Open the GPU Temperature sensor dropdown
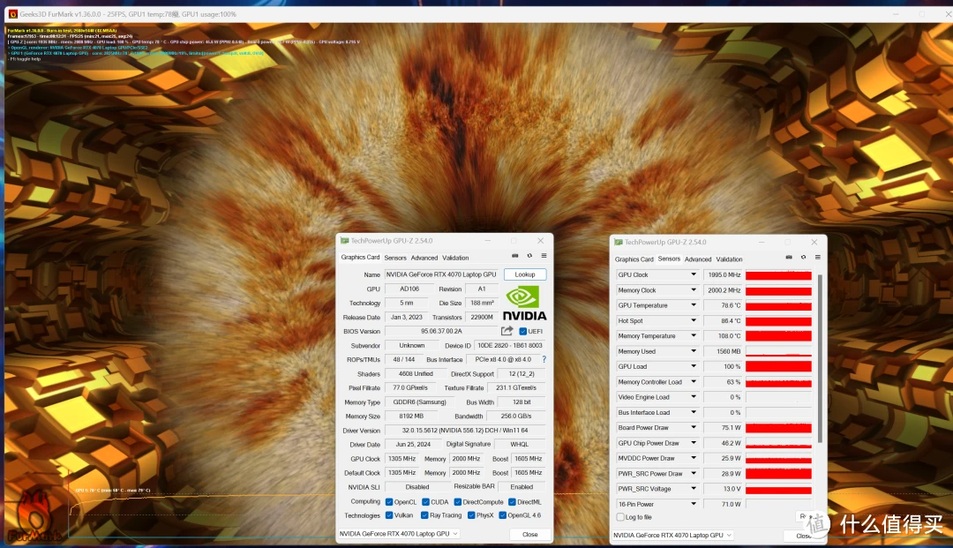The width and height of the screenshot is (953, 548). [x=694, y=305]
